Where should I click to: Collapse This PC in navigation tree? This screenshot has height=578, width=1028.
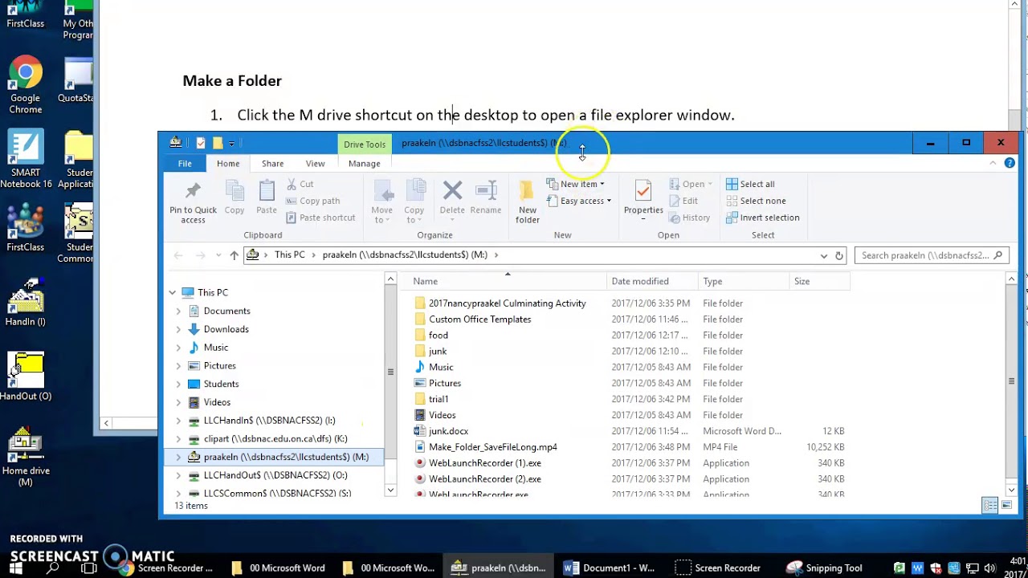point(173,293)
